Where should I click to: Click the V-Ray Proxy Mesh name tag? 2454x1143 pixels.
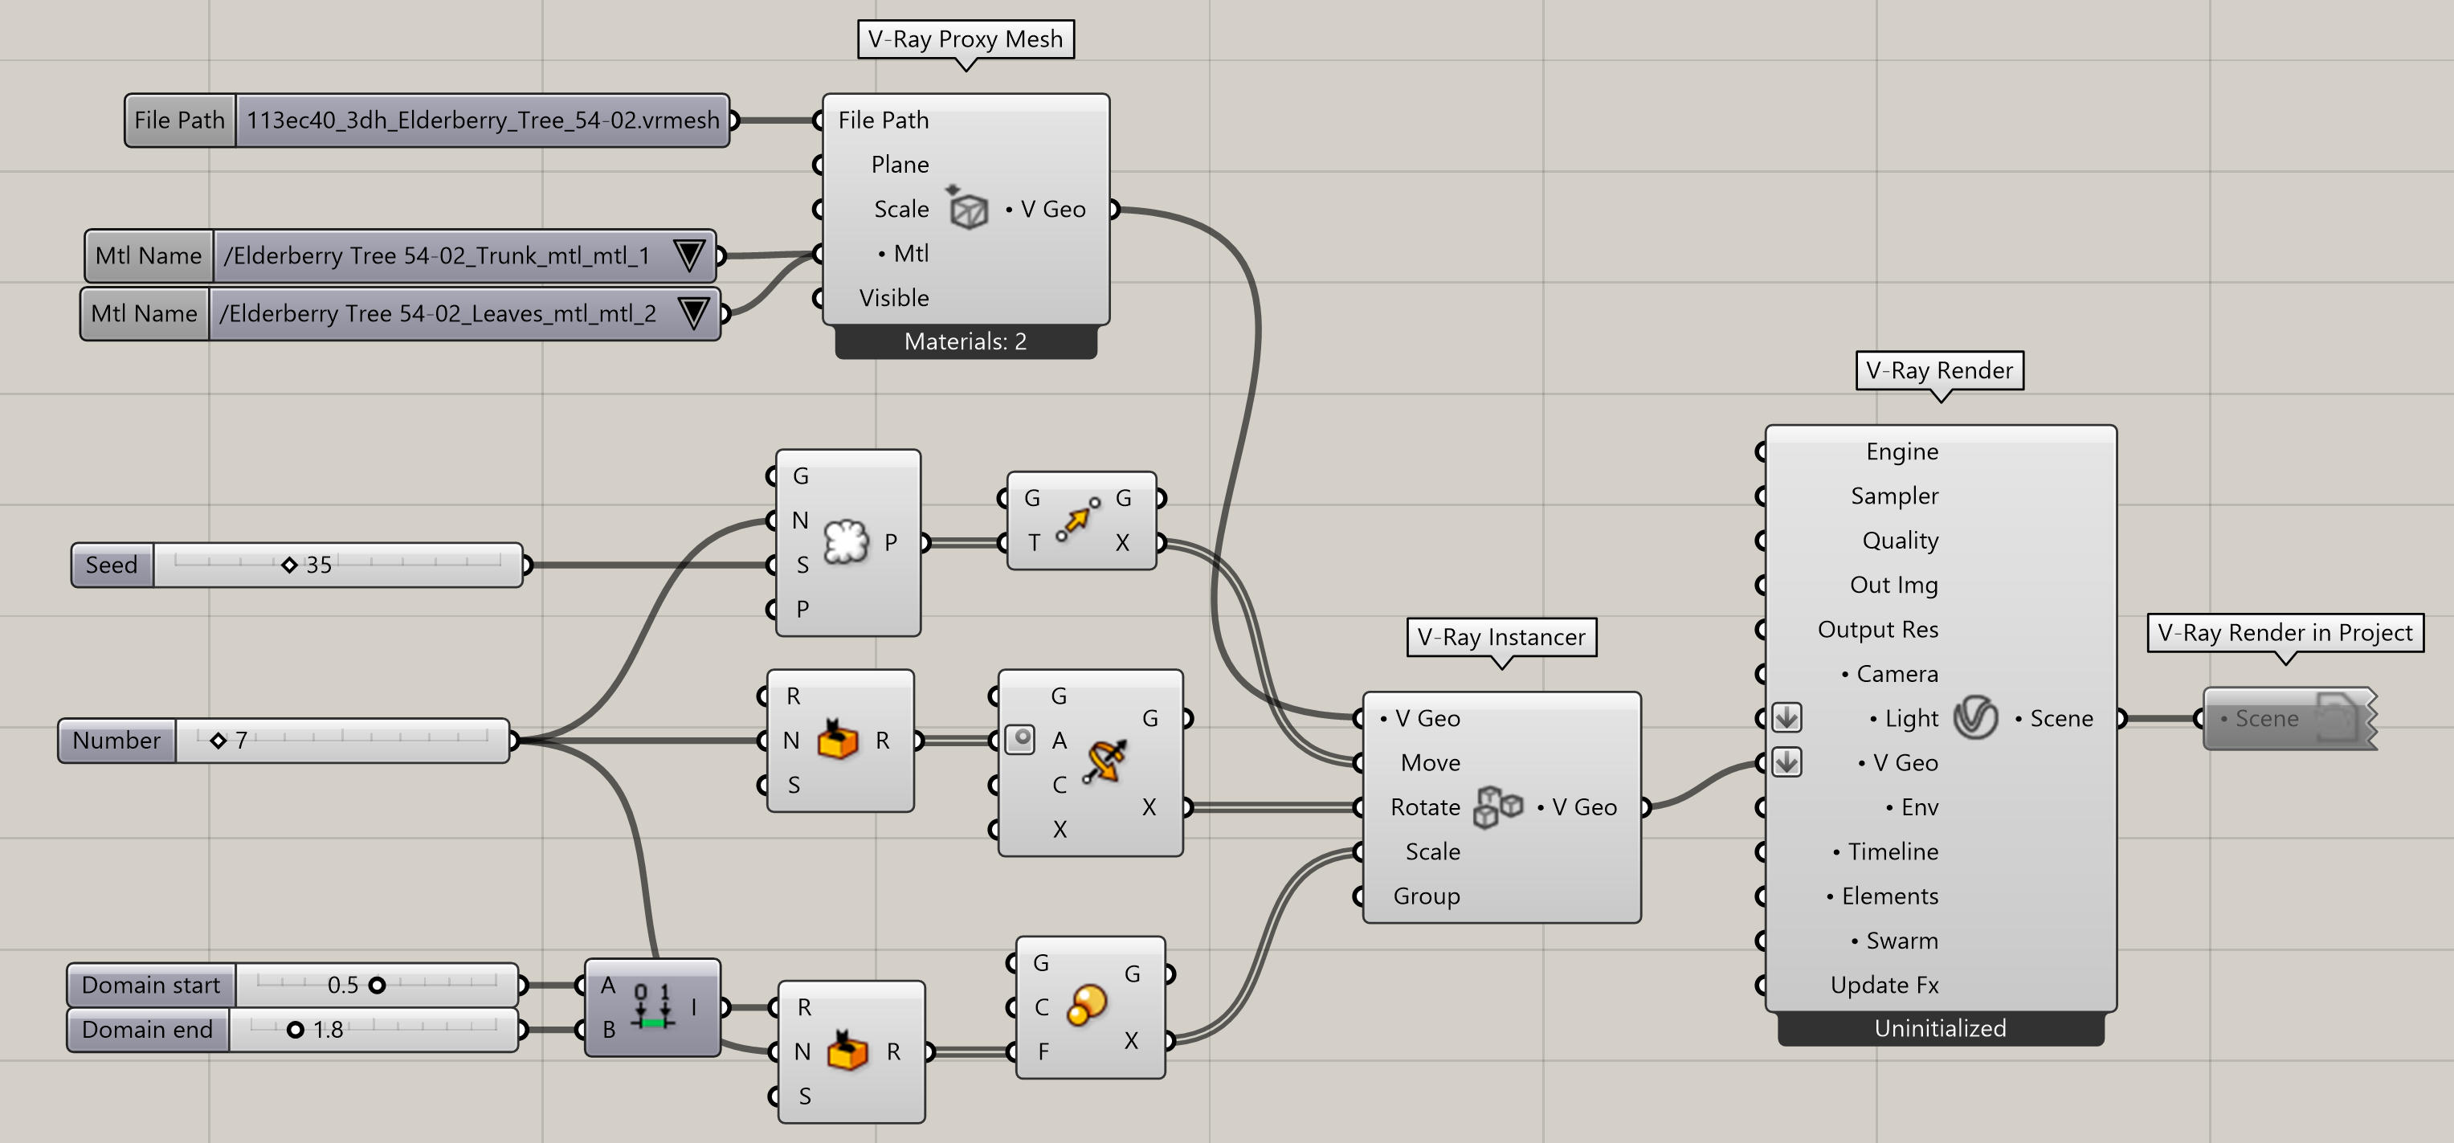(966, 39)
